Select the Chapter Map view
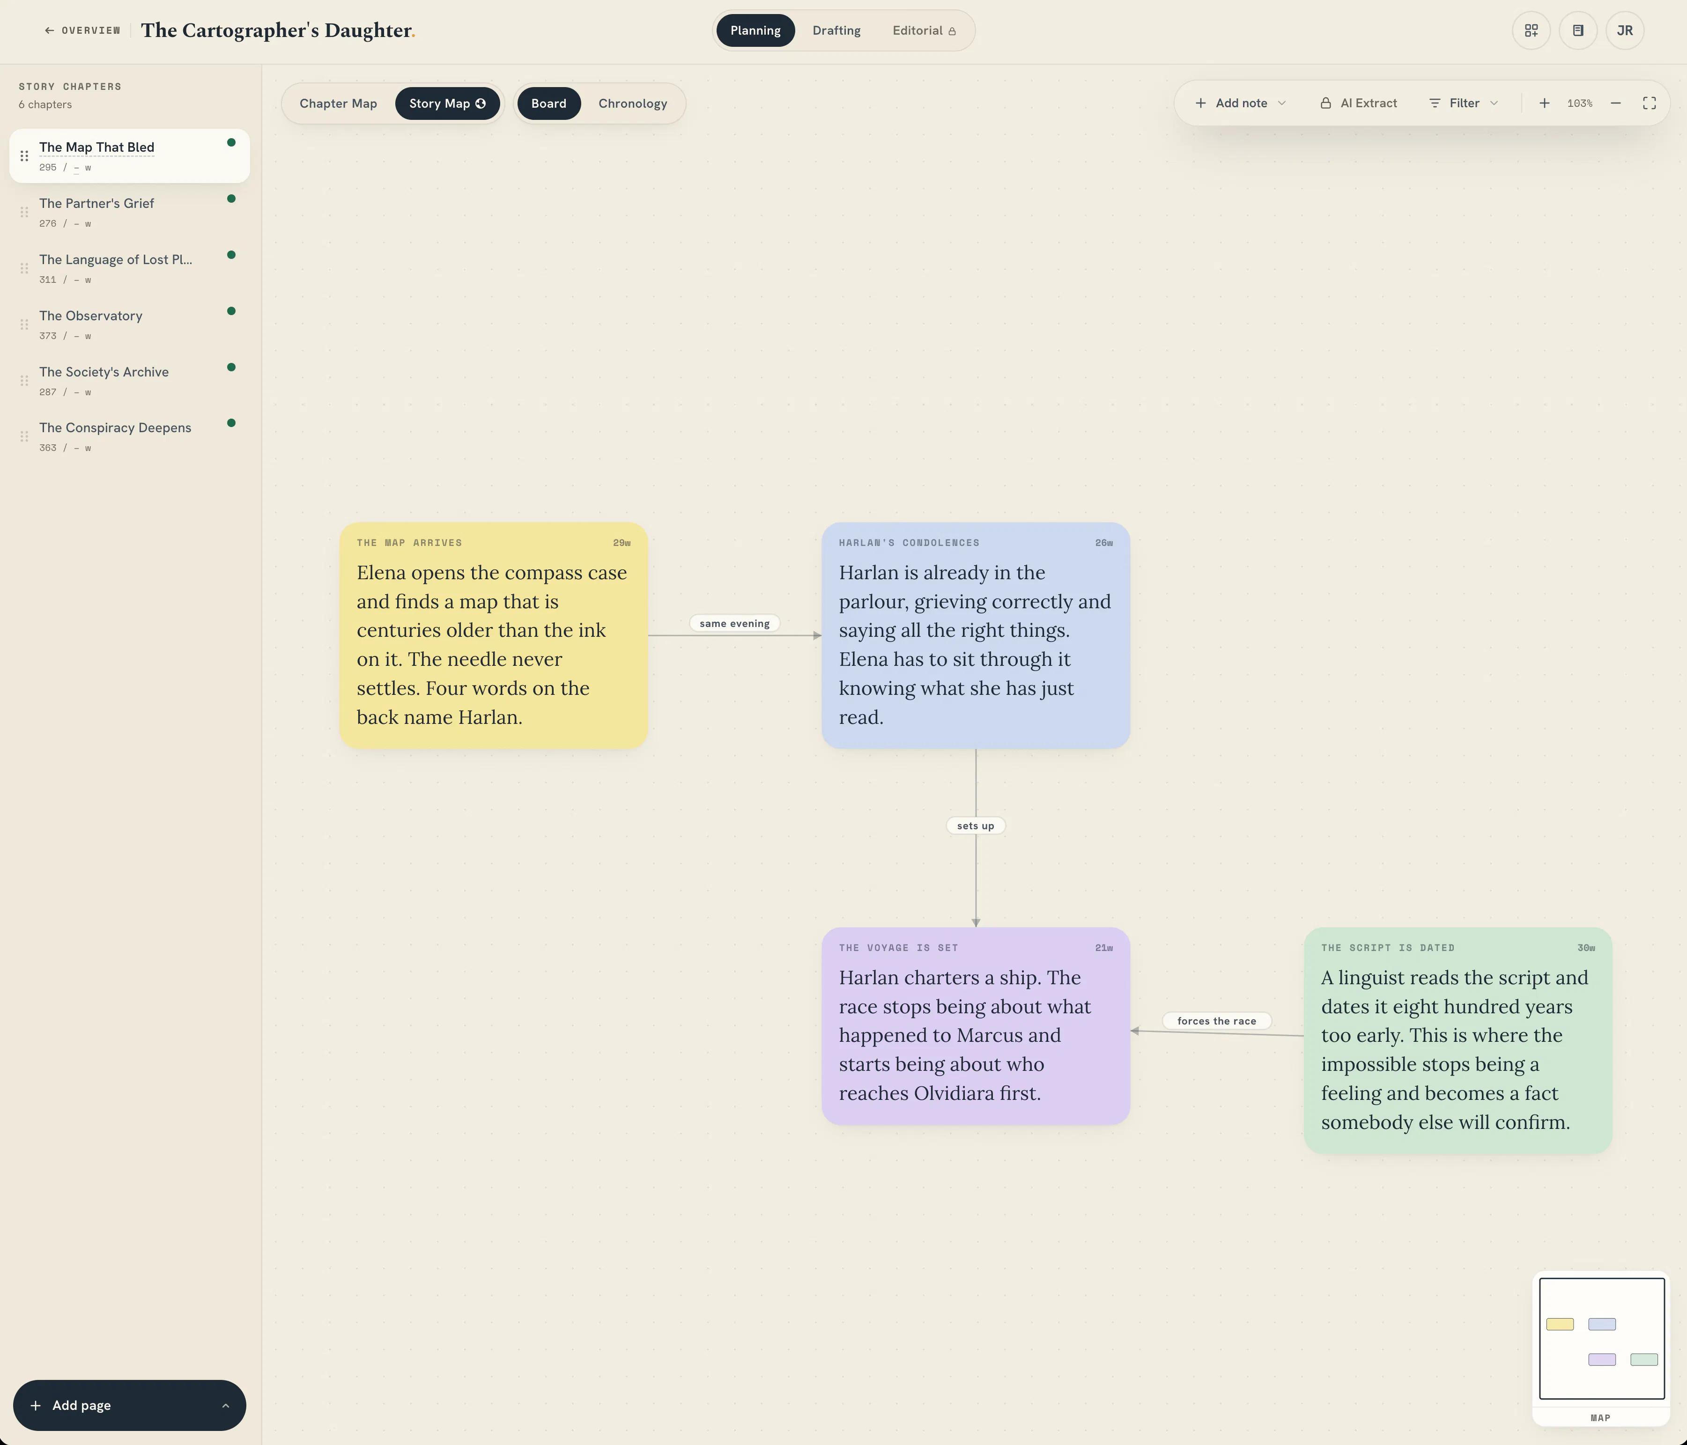Screen dimensions: 1687x1445 click(338, 103)
